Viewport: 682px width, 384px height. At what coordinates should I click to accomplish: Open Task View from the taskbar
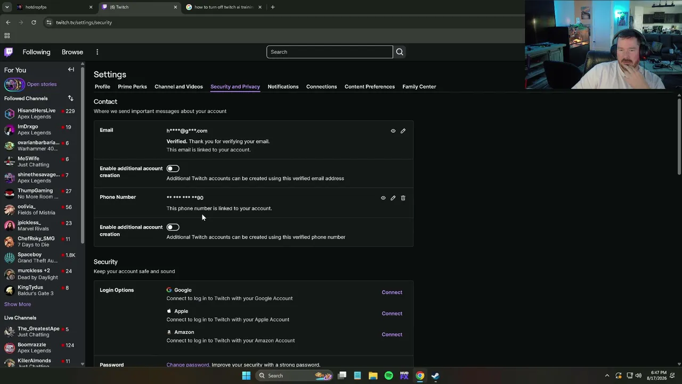(x=342, y=375)
